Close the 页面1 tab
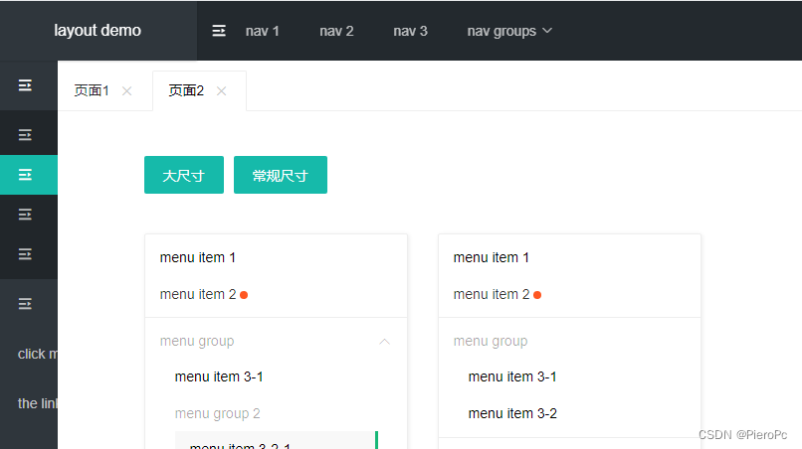Viewport: 802px width, 449px height. (x=126, y=91)
